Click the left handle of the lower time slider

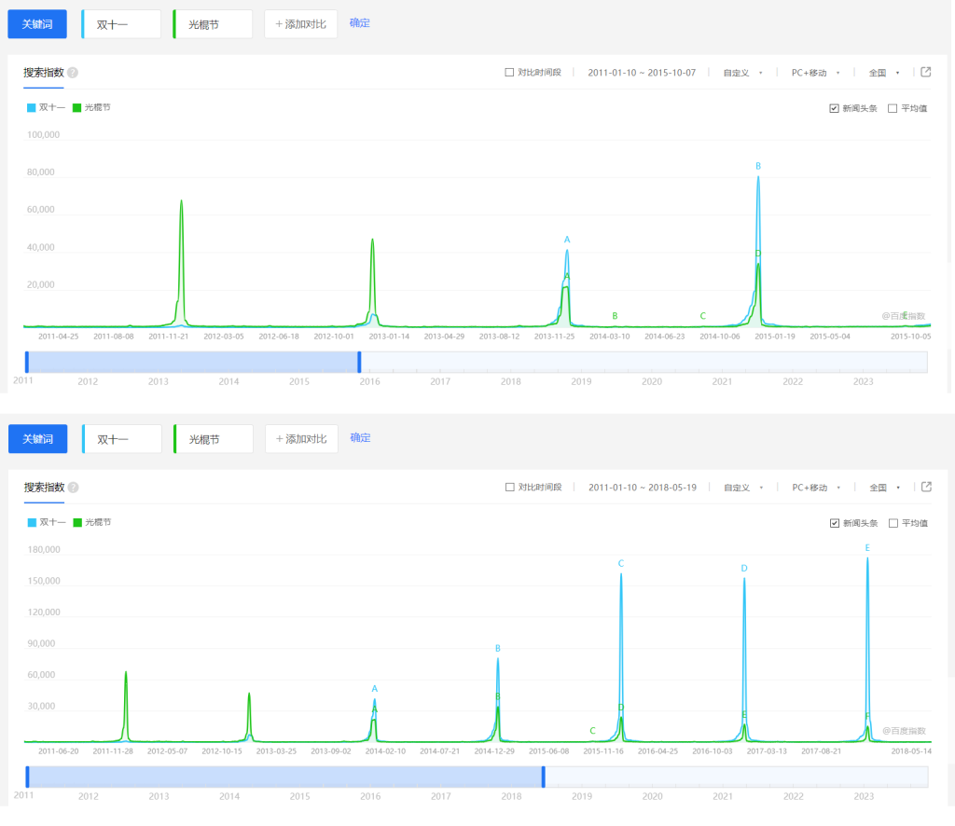pyautogui.click(x=27, y=778)
